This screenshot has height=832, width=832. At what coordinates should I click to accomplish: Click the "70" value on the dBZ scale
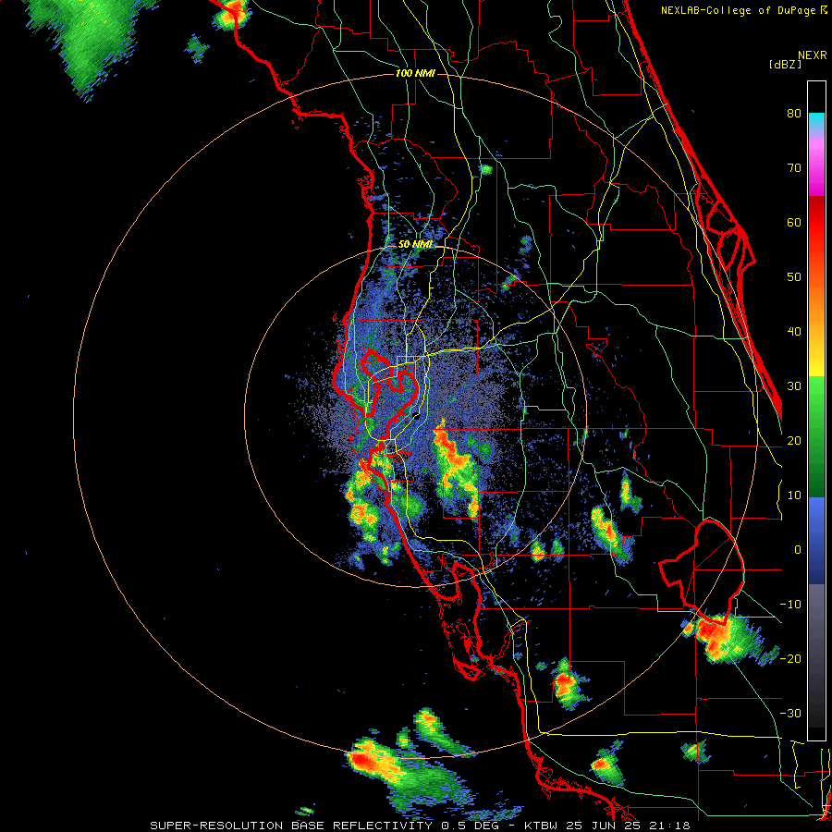[x=794, y=168]
